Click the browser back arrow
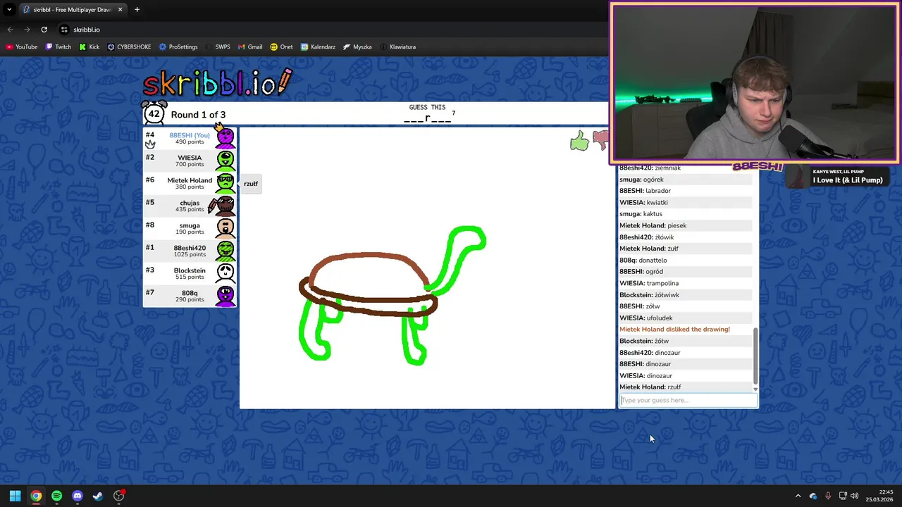This screenshot has height=507, width=902. pyautogui.click(x=10, y=30)
